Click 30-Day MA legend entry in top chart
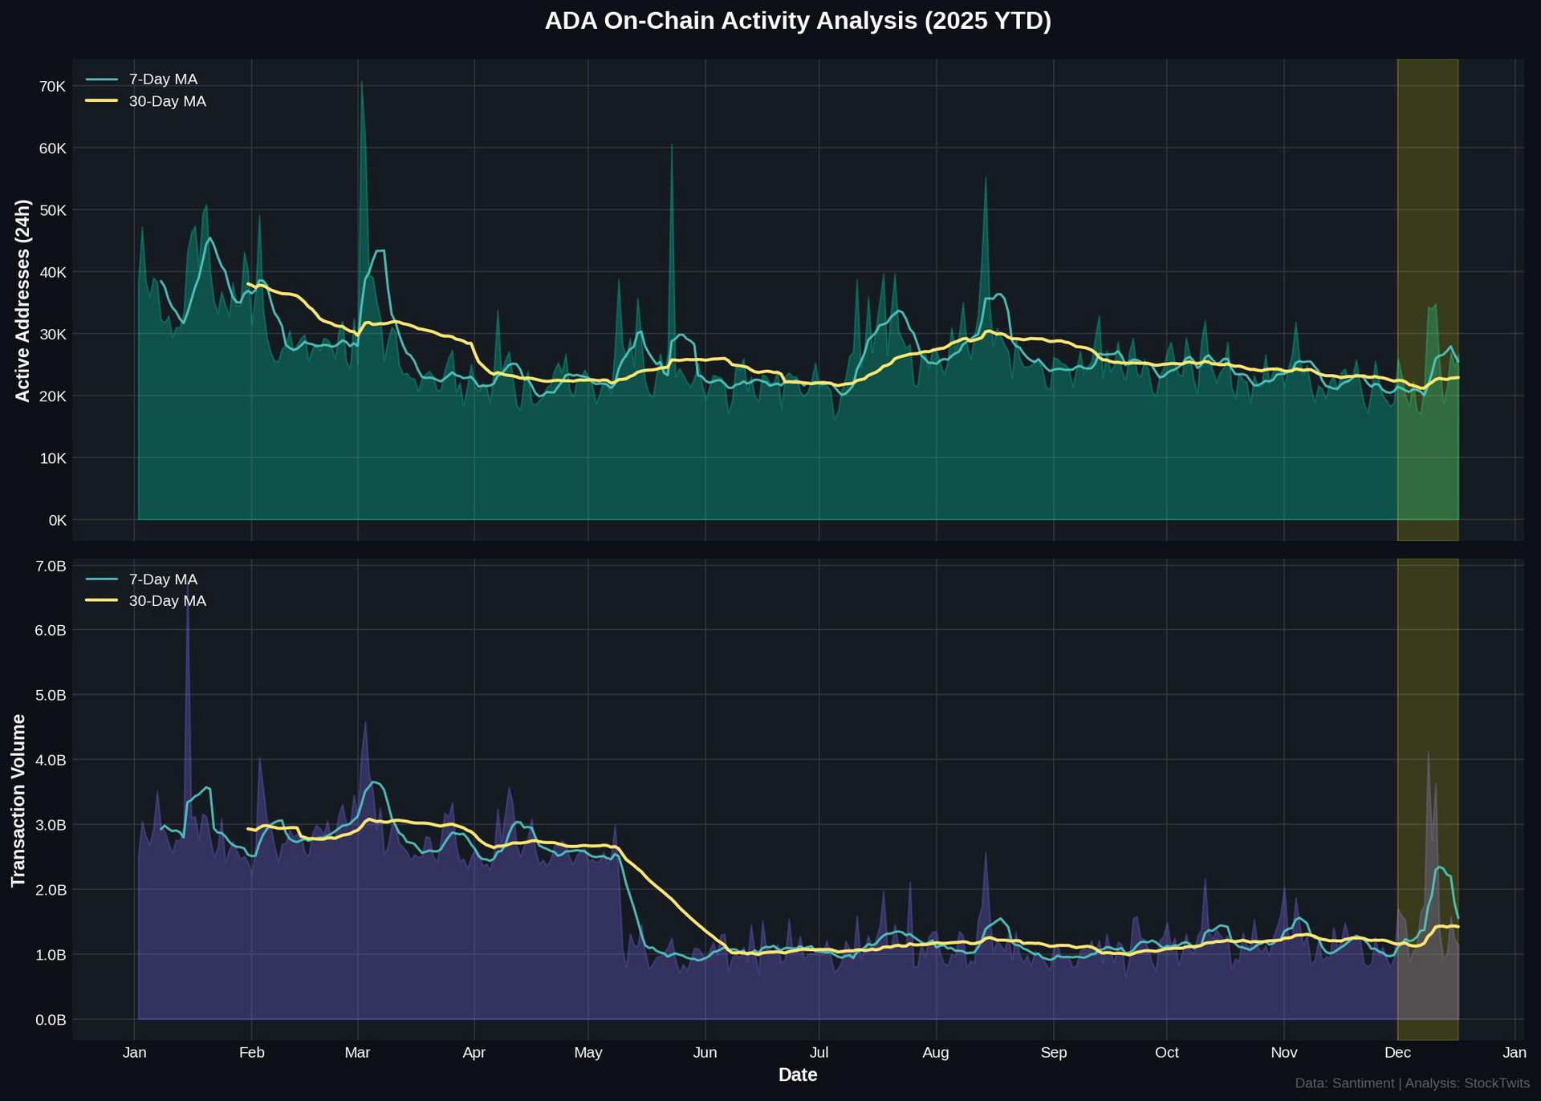This screenshot has width=1541, height=1101. (x=167, y=101)
